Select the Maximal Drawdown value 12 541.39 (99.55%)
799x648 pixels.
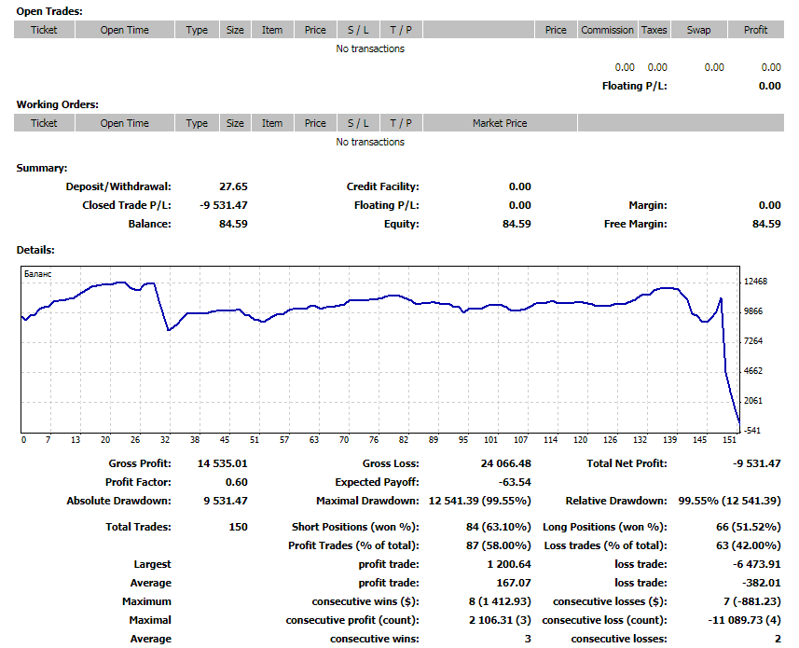pos(480,502)
